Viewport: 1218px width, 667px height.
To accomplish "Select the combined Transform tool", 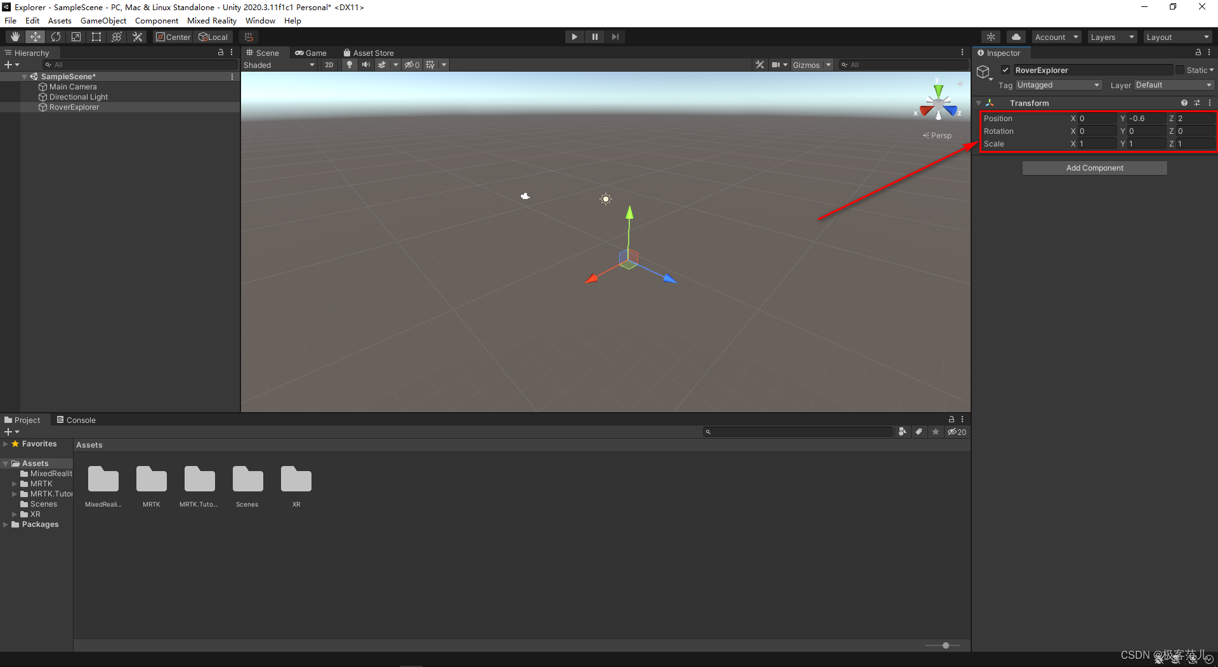I will click(117, 37).
